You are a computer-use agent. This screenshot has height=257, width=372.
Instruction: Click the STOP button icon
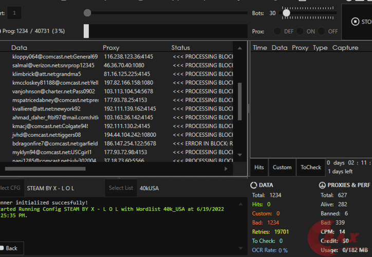[x=355, y=22]
